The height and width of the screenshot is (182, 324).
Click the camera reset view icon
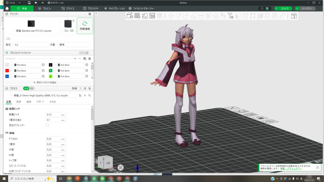click(x=121, y=167)
